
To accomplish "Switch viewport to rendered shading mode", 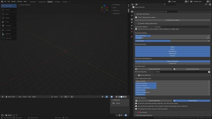I will pyautogui.click(x=126, y=97).
